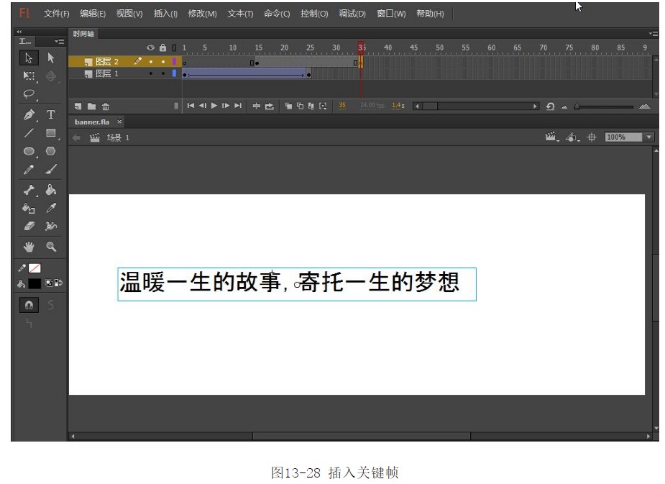
Task: Toggle the eye icon for all layers
Action: [x=151, y=47]
